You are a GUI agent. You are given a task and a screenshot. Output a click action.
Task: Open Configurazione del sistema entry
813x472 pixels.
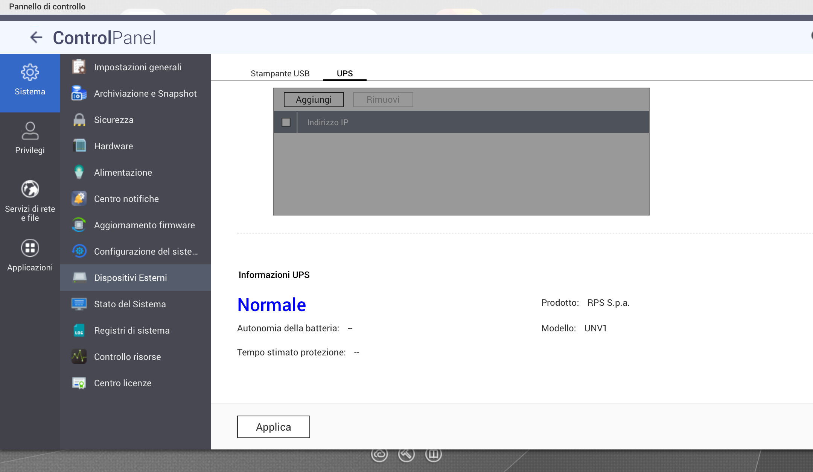pos(145,251)
